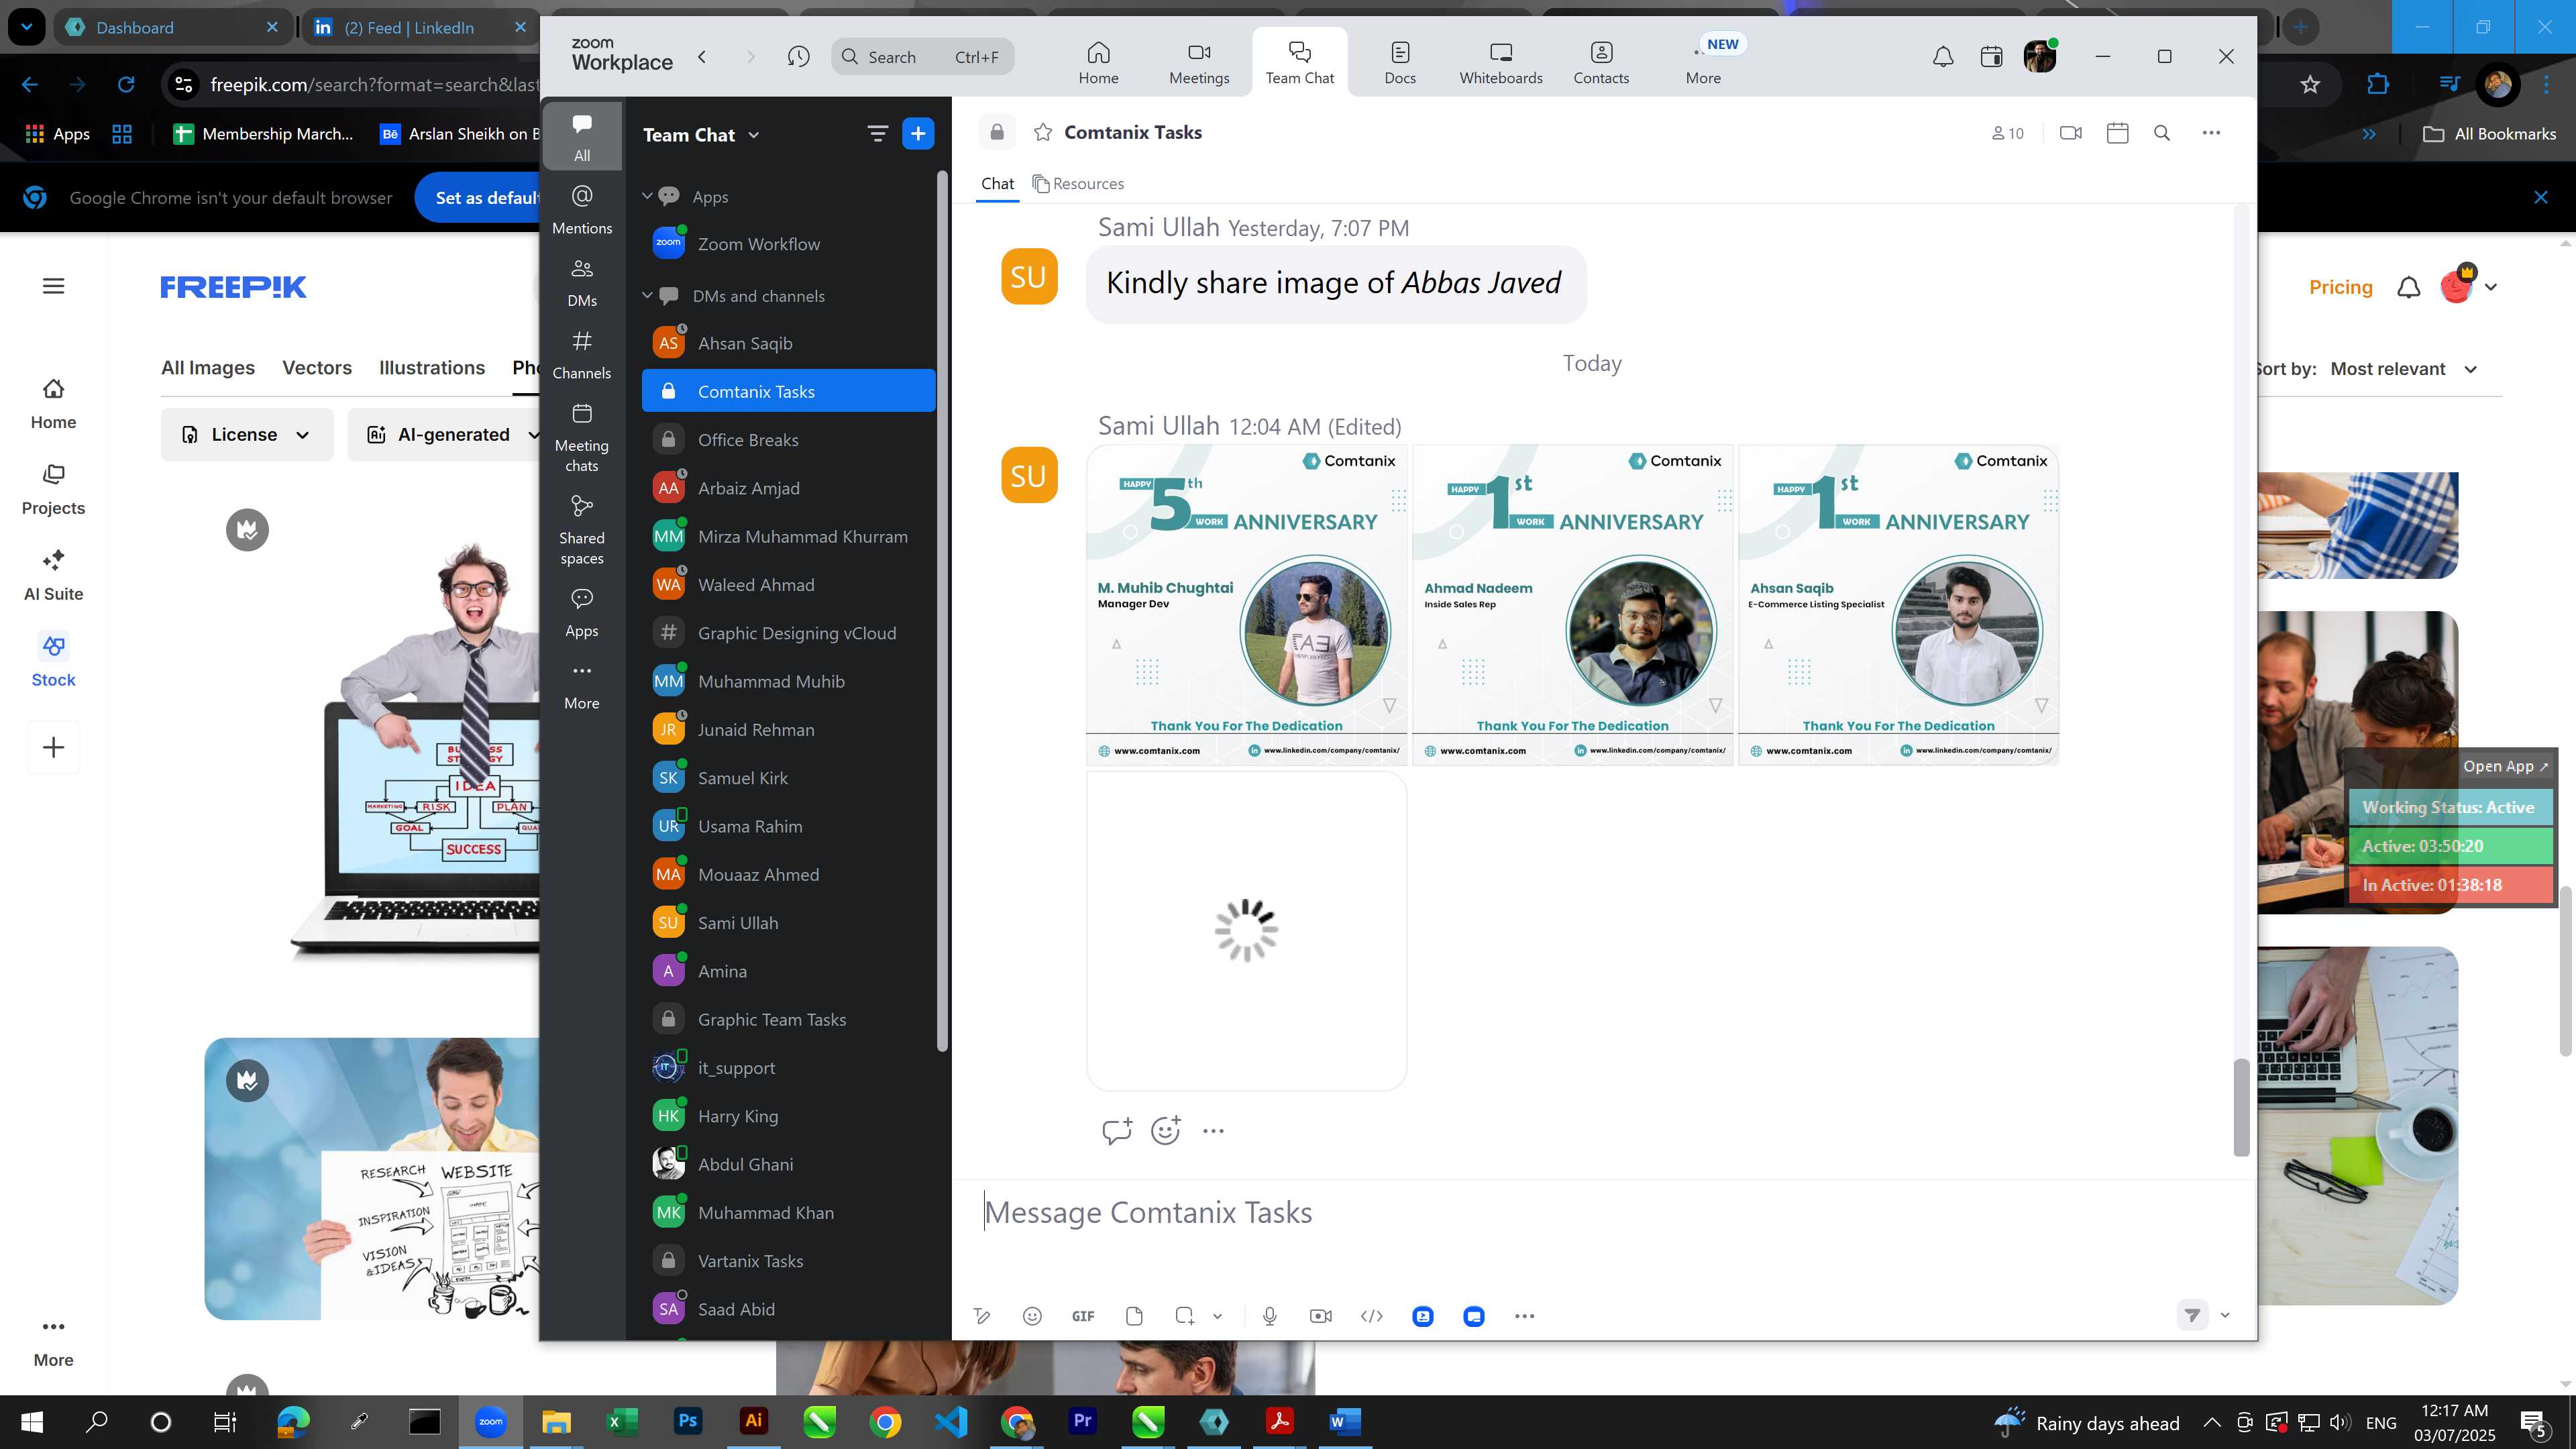Open the License filter dropdown on Freepik
This screenshot has width=2576, height=1449.
(x=247, y=435)
